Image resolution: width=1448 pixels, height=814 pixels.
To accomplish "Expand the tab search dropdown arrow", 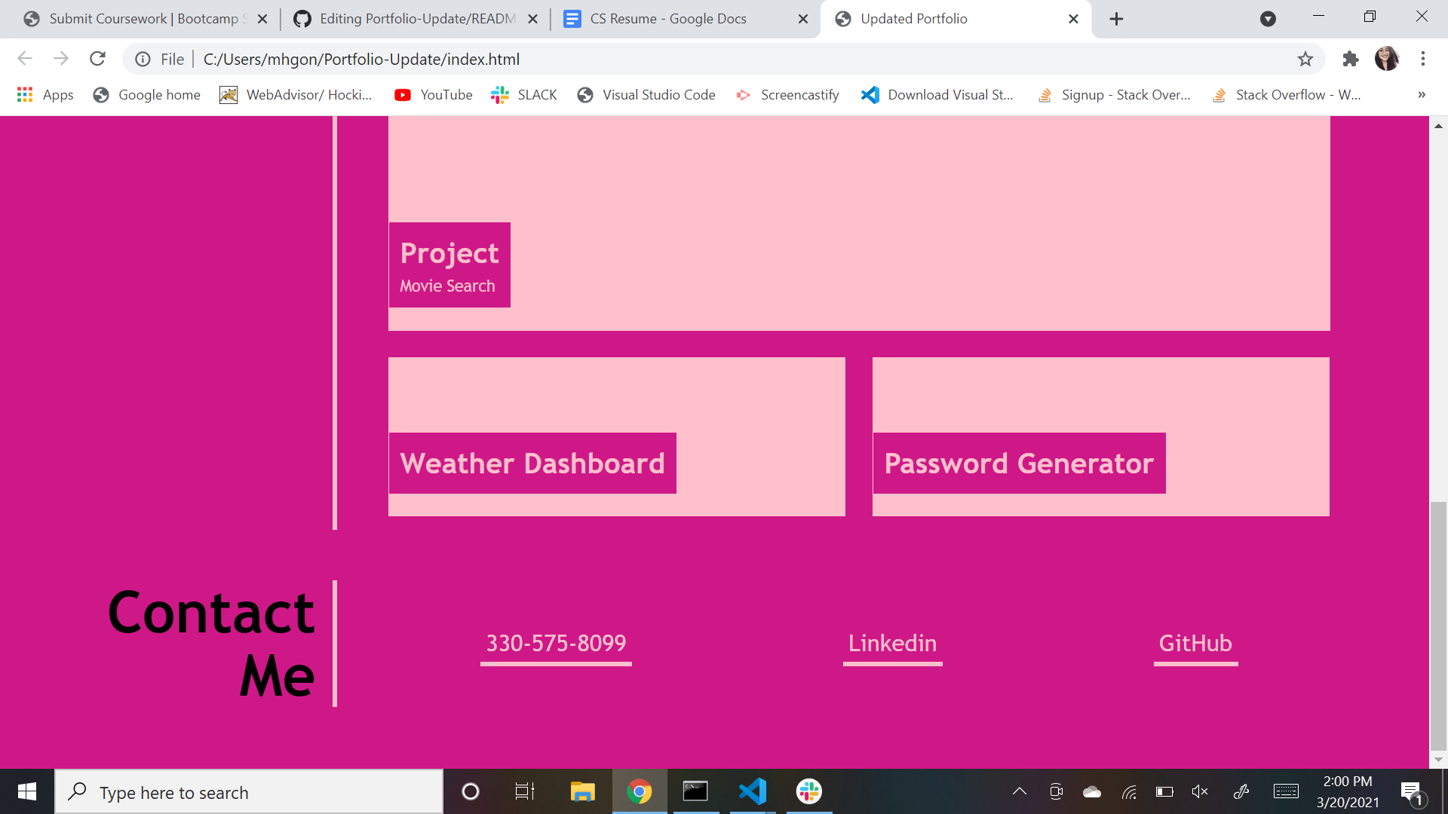I will [x=1268, y=19].
